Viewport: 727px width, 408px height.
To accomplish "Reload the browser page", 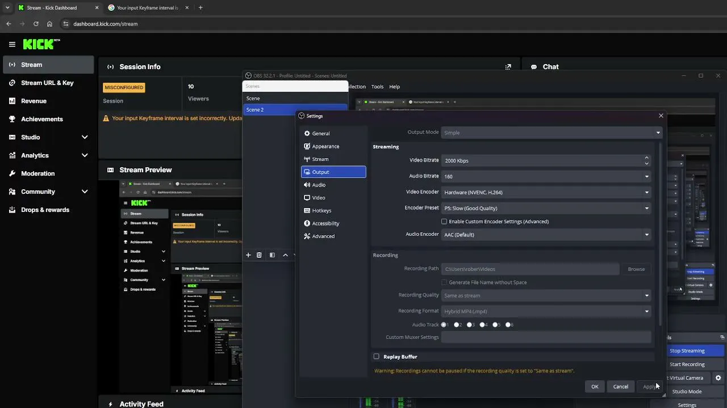I will tap(36, 24).
